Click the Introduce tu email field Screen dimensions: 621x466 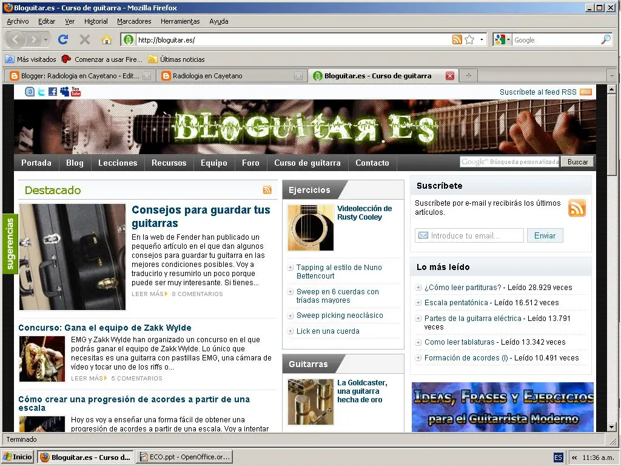pyautogui.click(x=469, y=236)
